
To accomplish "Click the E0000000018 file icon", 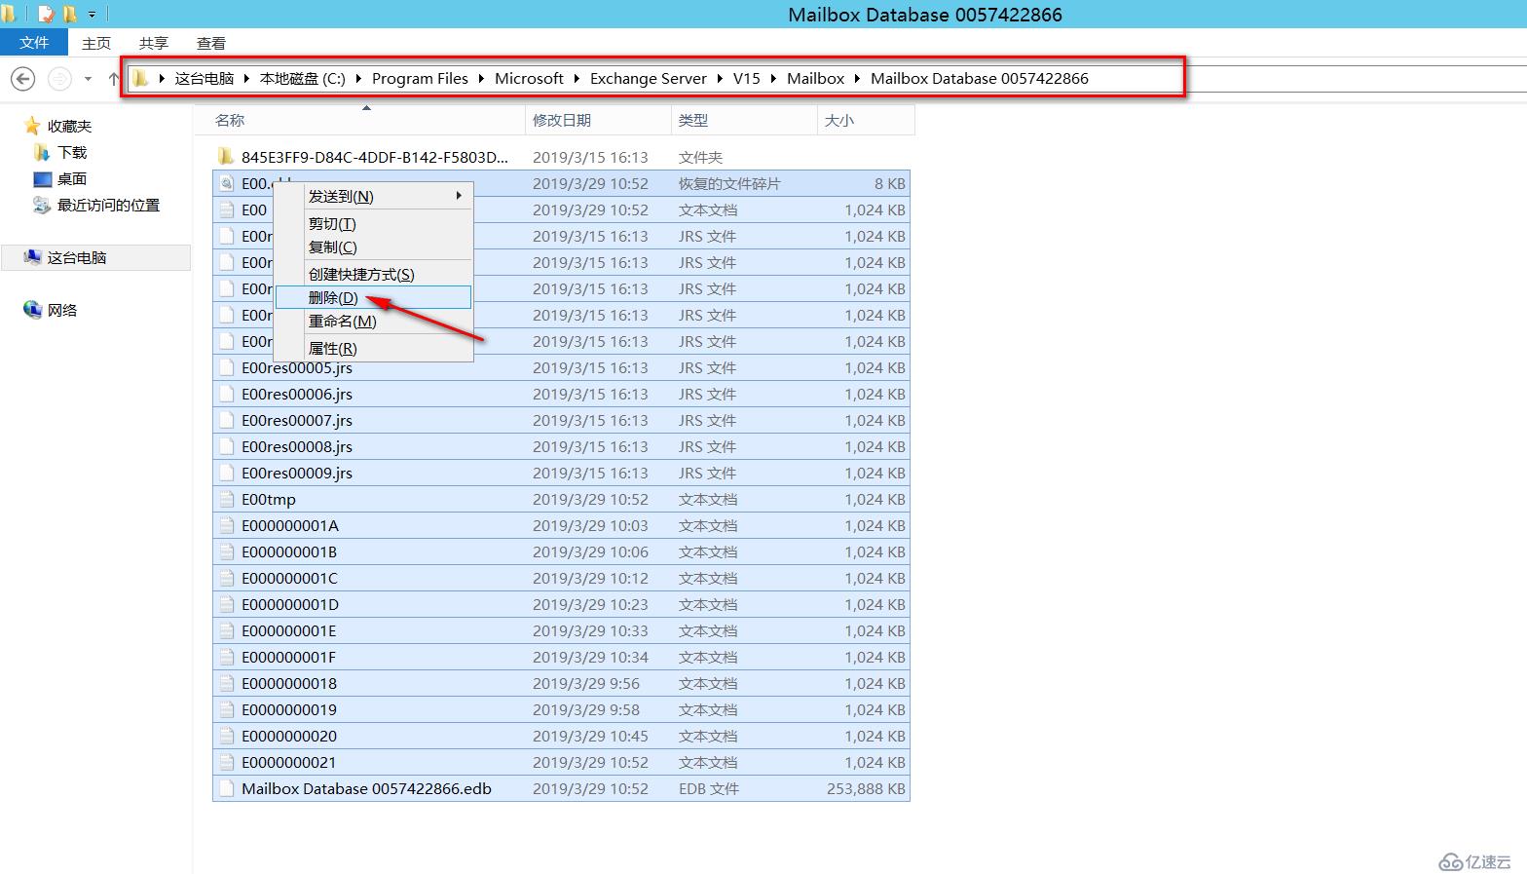I will click(x=227, y=683).
